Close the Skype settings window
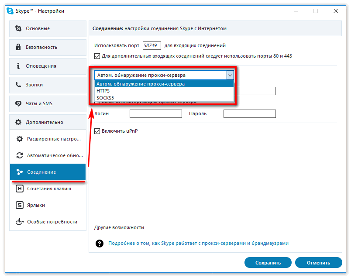This screenshot has width=351, height=278. (336, 11)
